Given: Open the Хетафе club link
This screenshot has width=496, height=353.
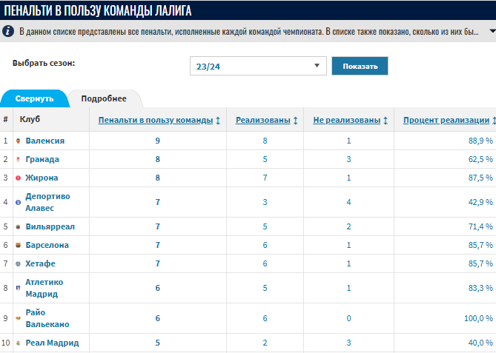Looking at the screenshot, I should click(x=41, y=263).
